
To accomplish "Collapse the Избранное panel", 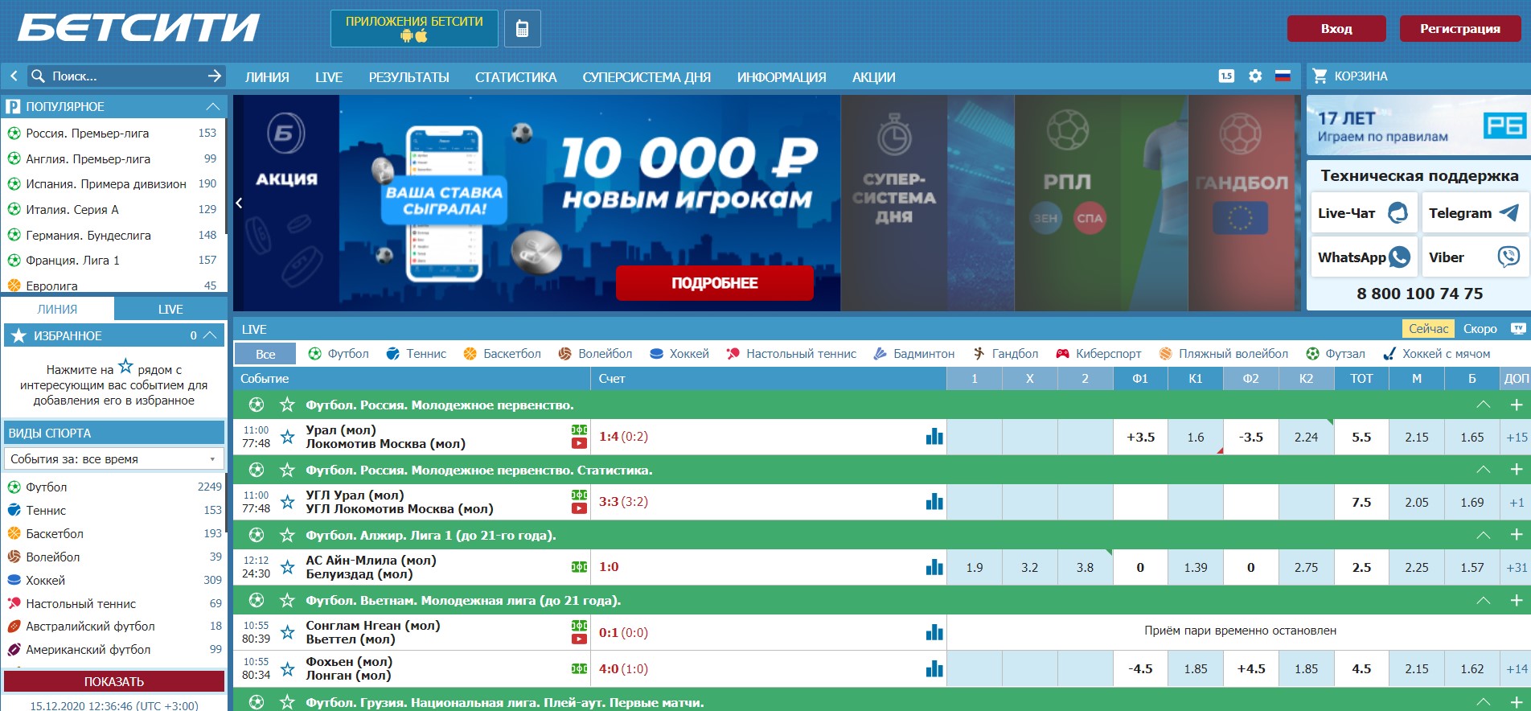I will (x=209, y=335).
